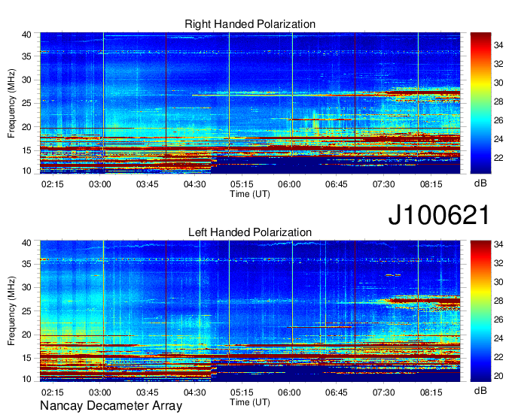Click the 04:30 tick label on top plot

(194, 184)
